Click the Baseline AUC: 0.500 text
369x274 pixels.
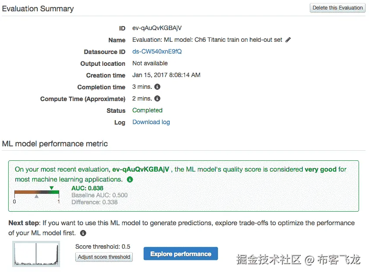100,195
